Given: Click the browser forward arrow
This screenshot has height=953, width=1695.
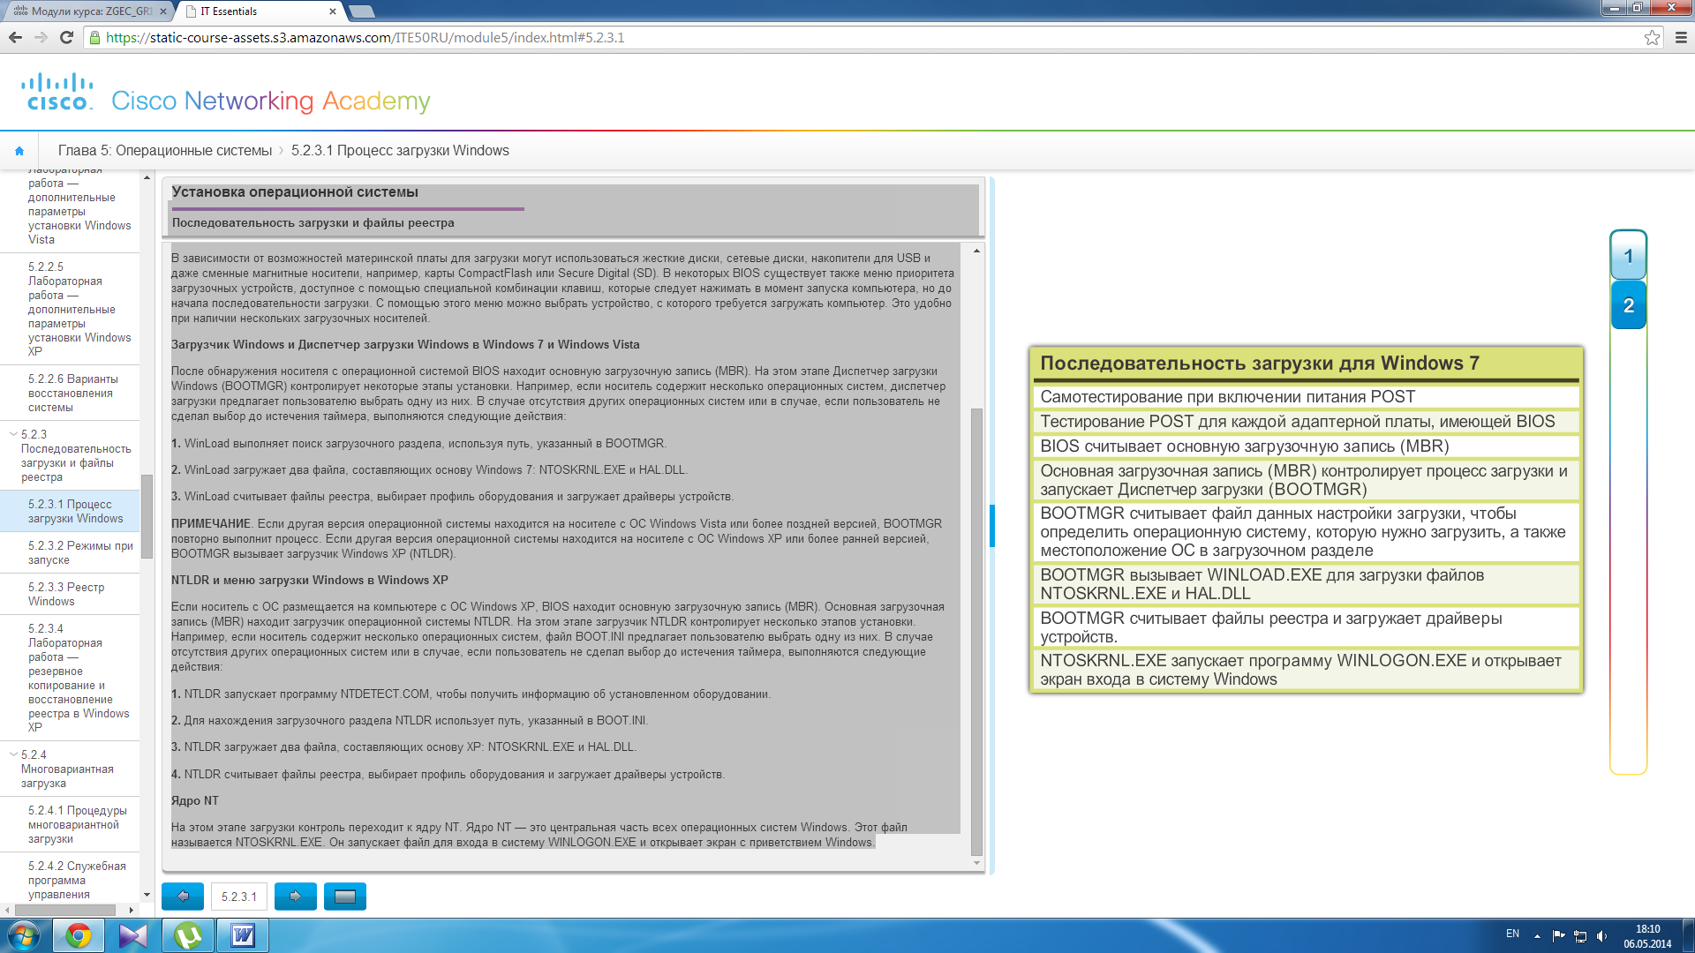Looking at the screenshot, I should tap(41, 37).
